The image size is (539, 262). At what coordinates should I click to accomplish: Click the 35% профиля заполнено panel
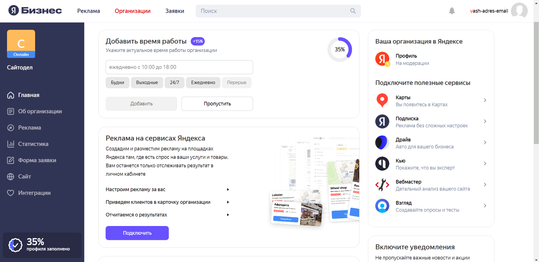(x=42, y=245)
